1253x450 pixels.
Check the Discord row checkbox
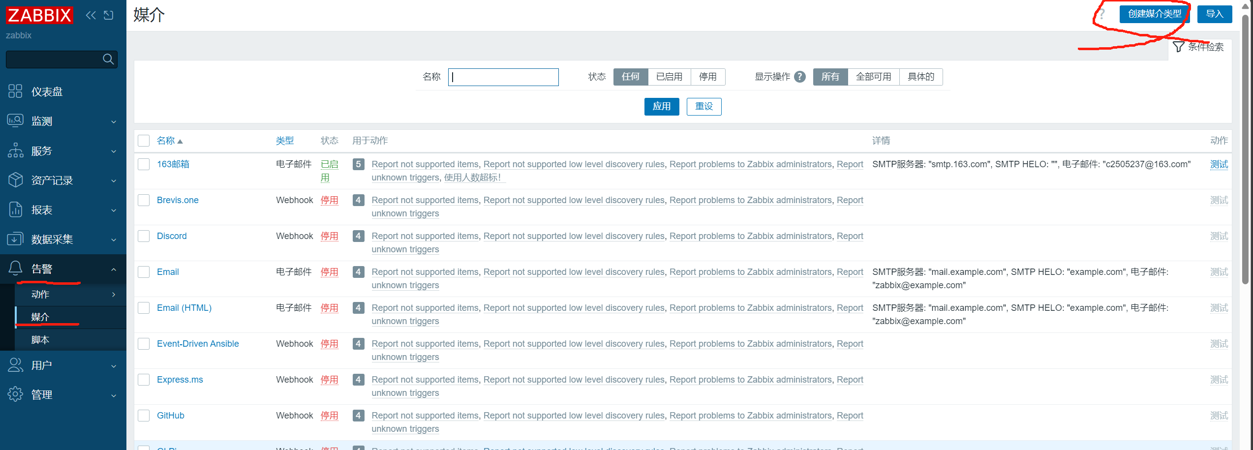coord(144,236)
